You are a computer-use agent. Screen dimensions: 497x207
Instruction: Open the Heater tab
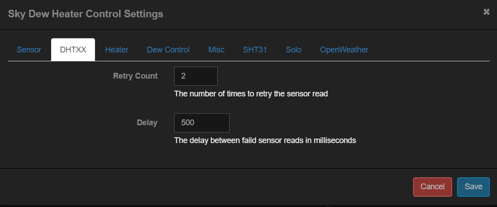116,50
